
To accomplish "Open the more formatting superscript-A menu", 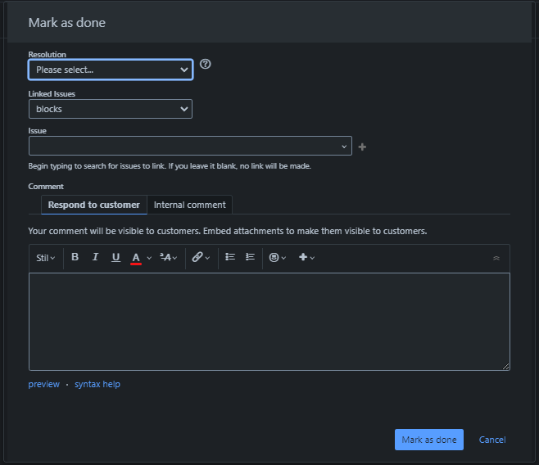I will (x=168, y=257).
